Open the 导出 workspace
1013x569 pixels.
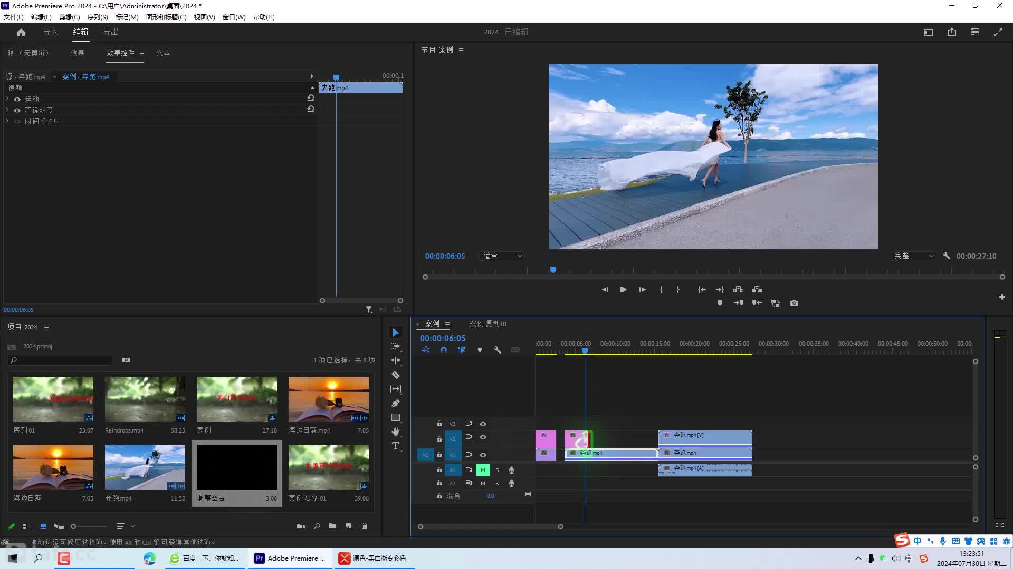pyautogui.click(x=111, y=32)
